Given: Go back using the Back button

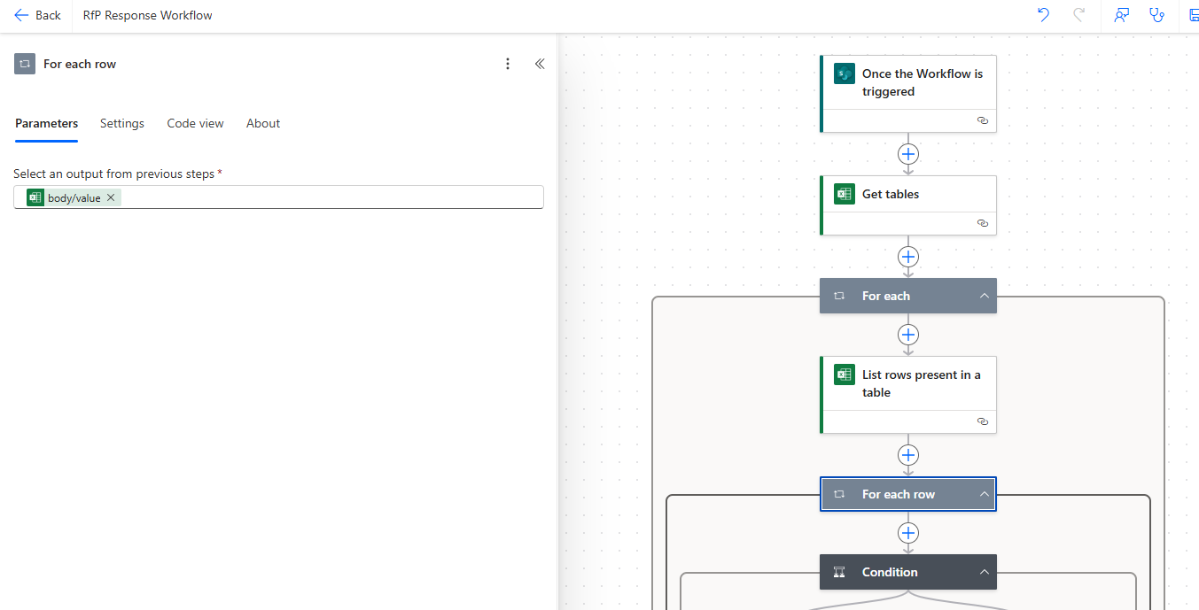Looking at the screenshot, I should click(x=37, y=15).
